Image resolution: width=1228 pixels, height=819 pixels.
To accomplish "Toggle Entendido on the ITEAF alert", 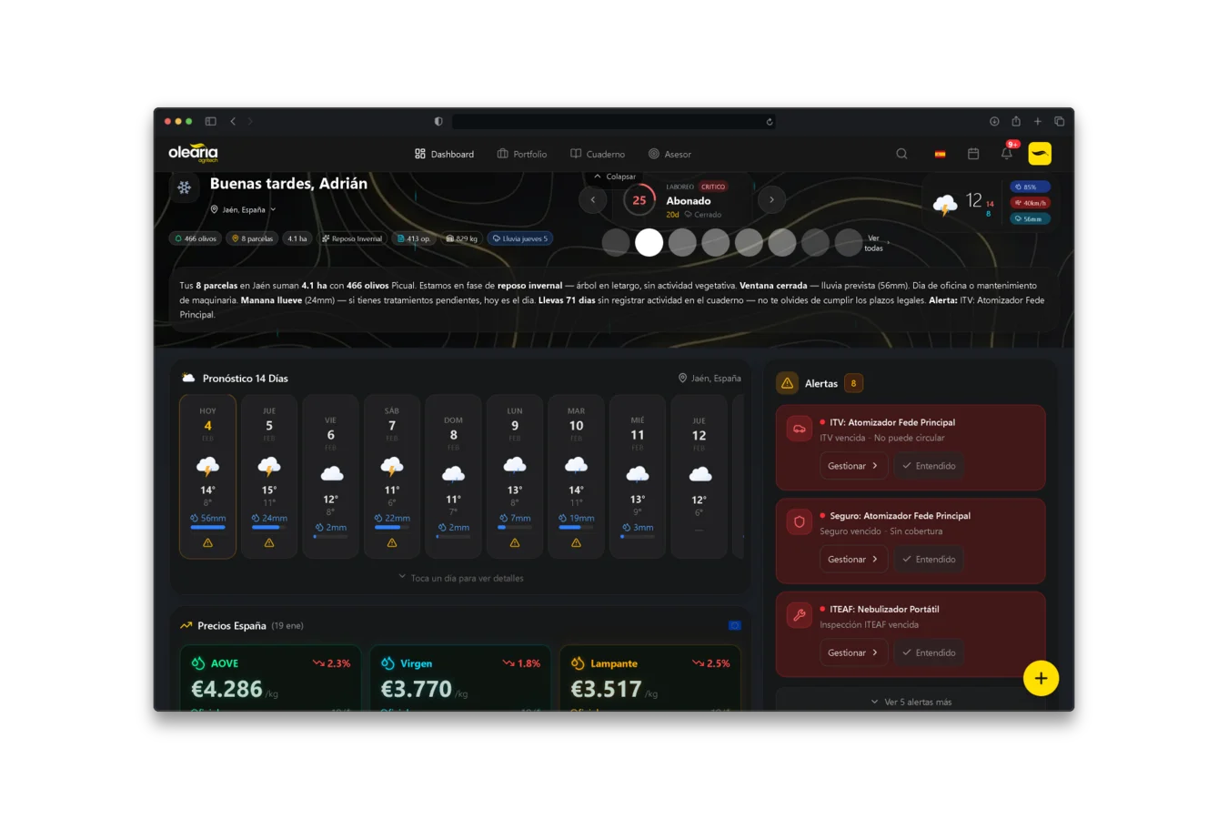I will coord(928,652).
